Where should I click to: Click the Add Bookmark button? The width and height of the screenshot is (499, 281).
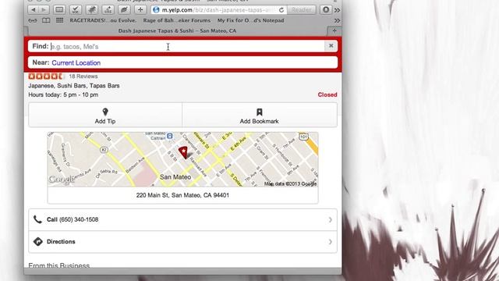260,115
